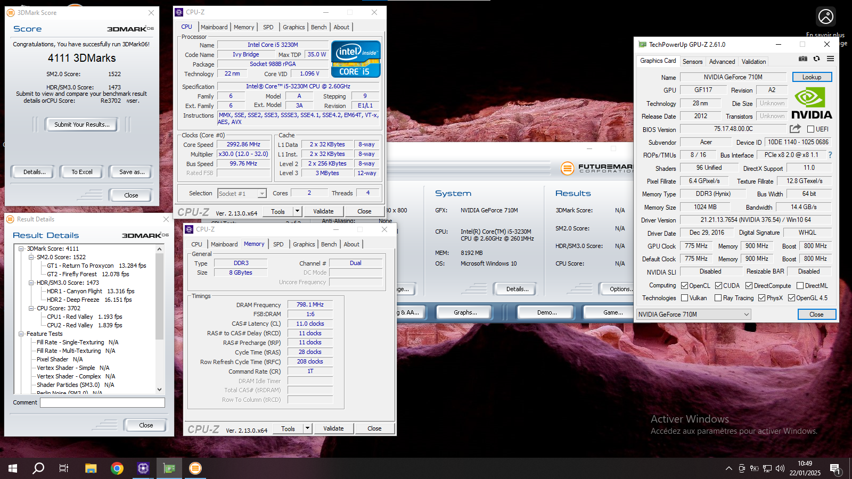Viewport: 852px width, 479px height.
Task: Open the Windows Start menu
Action: 13,468
